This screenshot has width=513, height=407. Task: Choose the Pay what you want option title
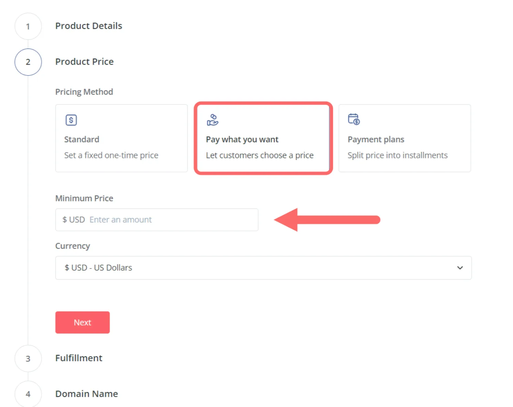[242, 140]
